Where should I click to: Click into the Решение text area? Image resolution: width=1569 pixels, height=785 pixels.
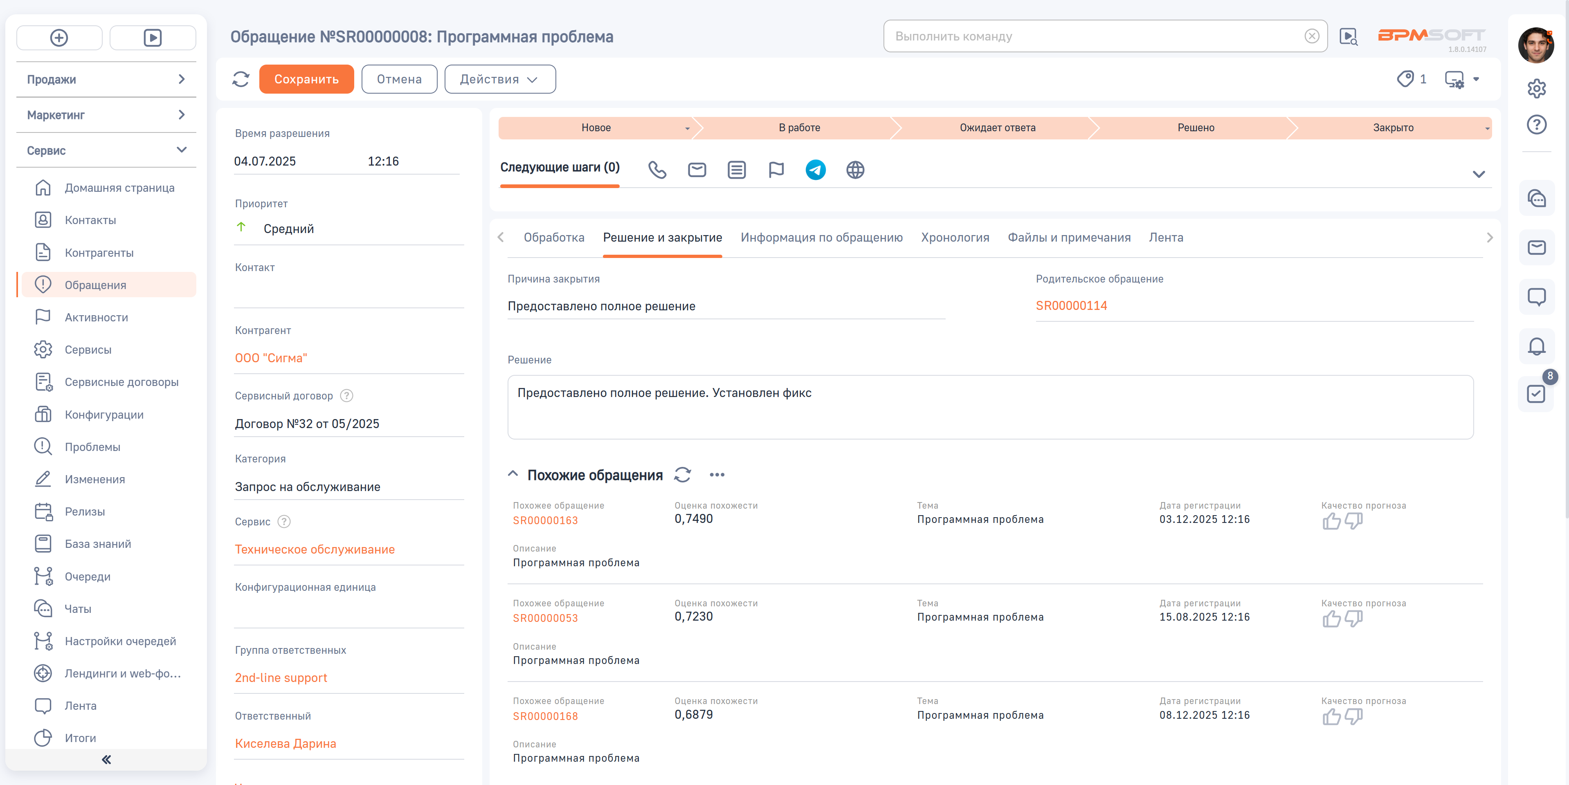(990, 407)
